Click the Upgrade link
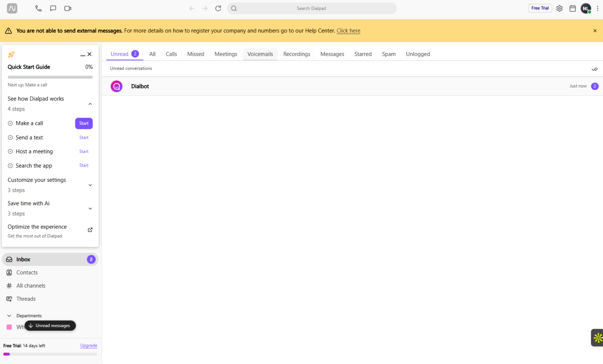Image resolution: width=603 pixels, height=364 pixels. (88, 345)
